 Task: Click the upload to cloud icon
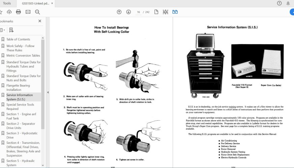pyautogui.click(x=9, y=12)
